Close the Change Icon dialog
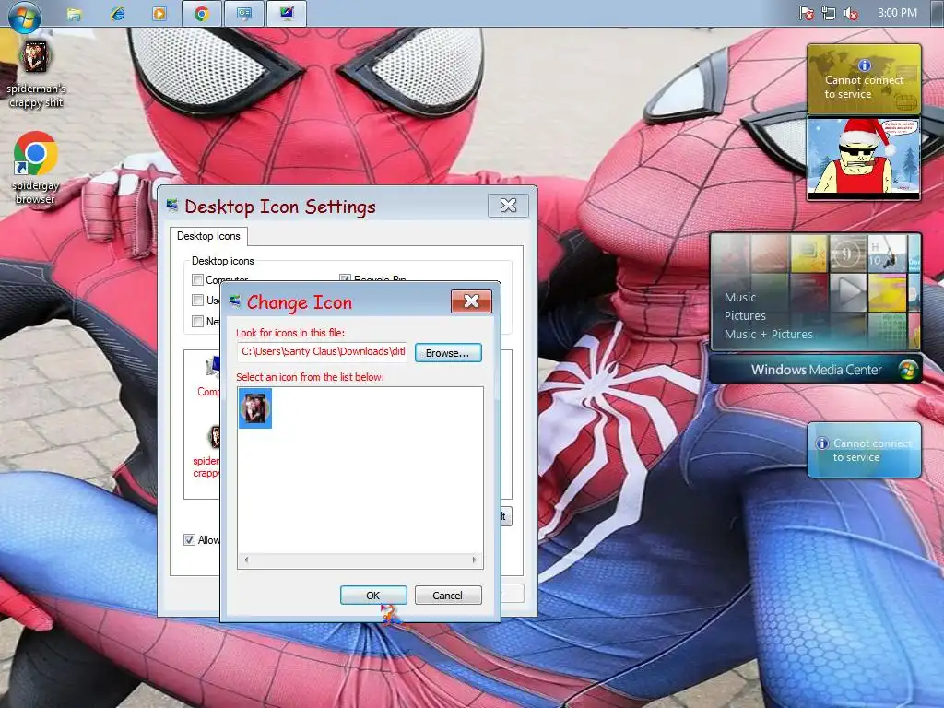This screenshot has width=944, height=708. [x=471, y=301]
